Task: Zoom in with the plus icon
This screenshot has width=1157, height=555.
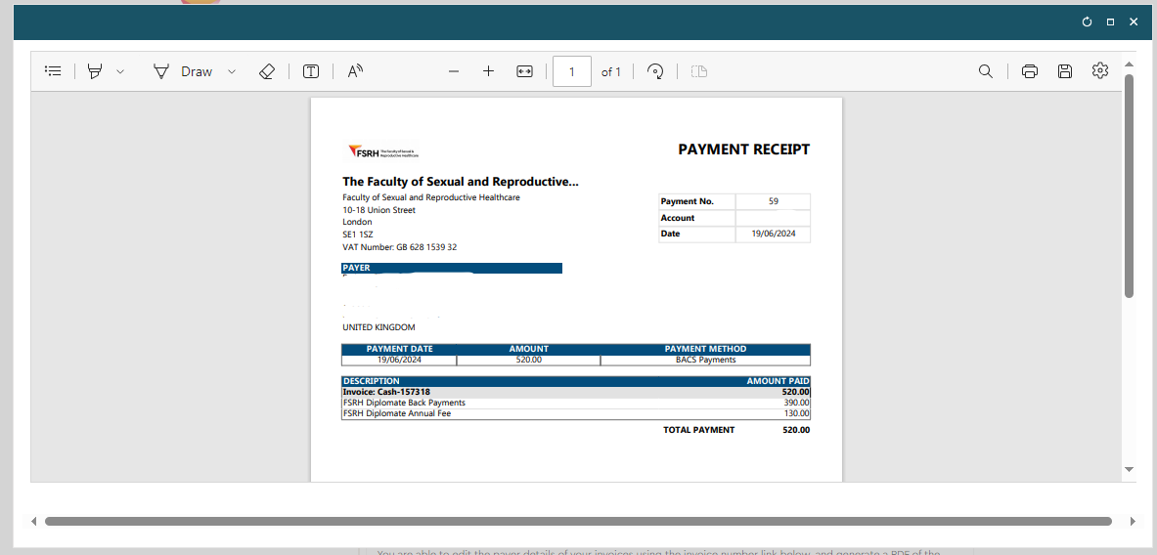Action: pos(488,71)
